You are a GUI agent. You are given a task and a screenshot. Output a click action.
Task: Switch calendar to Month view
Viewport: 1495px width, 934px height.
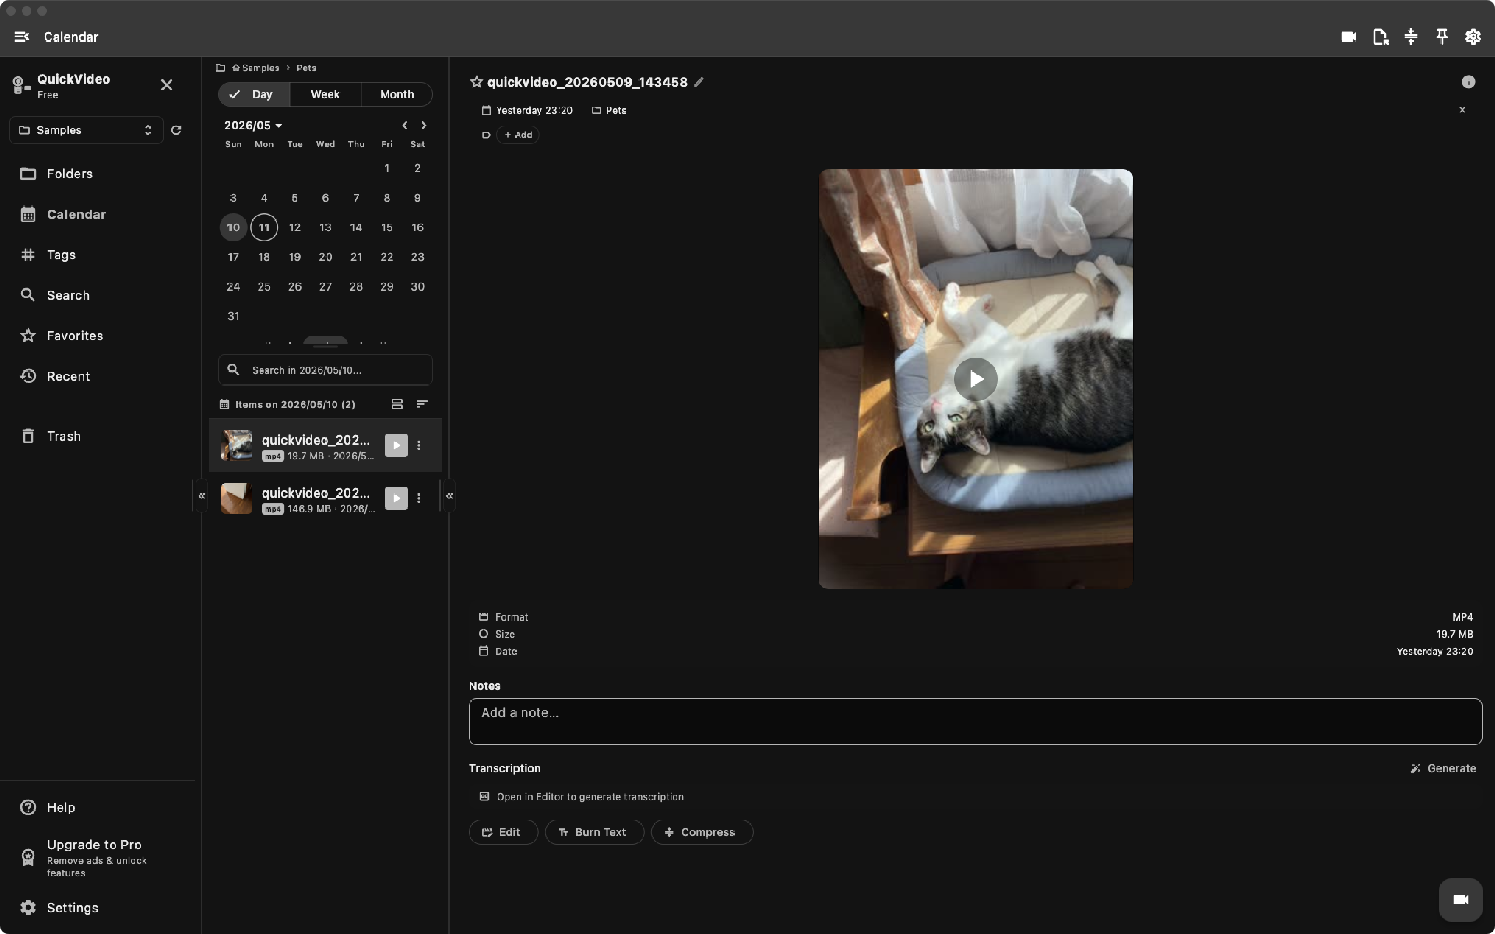pyautogui.click(x=397, y=94)
